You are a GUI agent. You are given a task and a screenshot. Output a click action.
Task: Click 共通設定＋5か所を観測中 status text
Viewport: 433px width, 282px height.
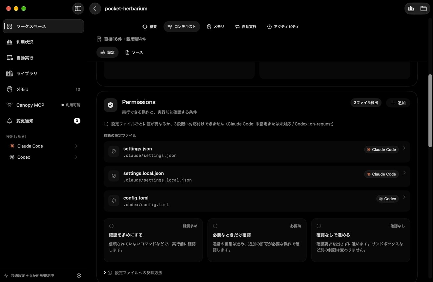click(32, 275)
